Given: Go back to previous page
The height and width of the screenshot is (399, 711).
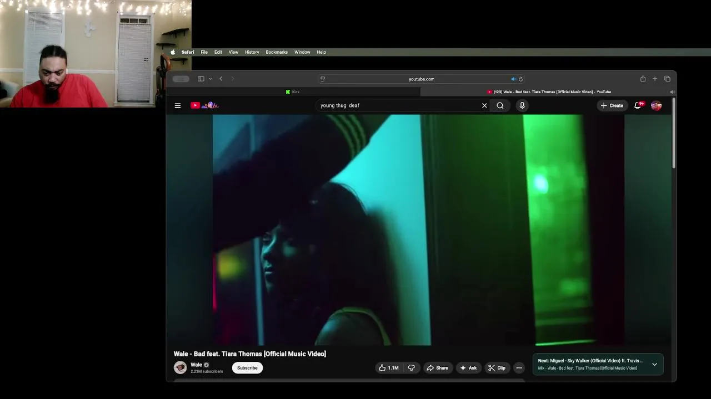Looking at the screenshot, I should tap(221, 79).
